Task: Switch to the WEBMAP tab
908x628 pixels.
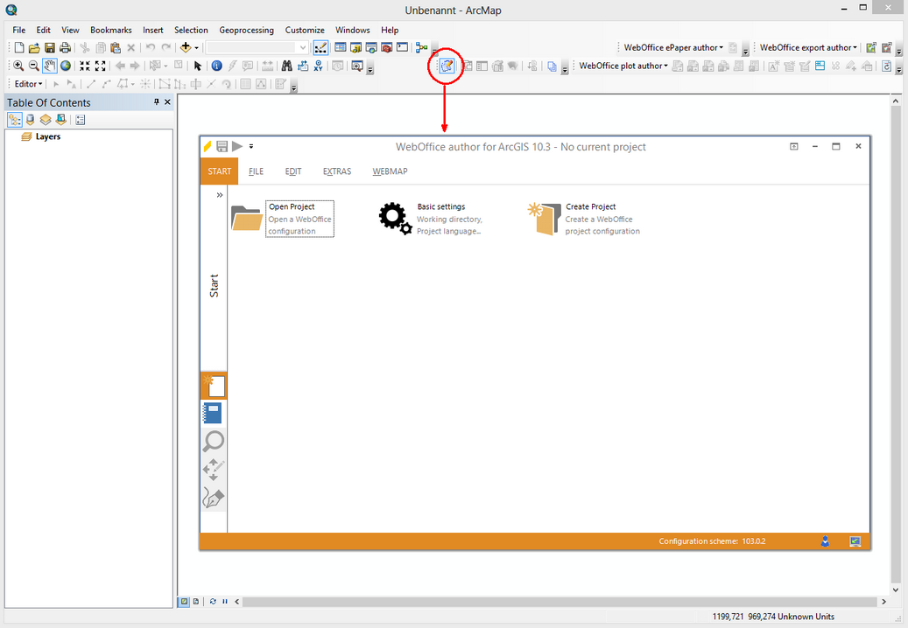Action: click(390, 171)
